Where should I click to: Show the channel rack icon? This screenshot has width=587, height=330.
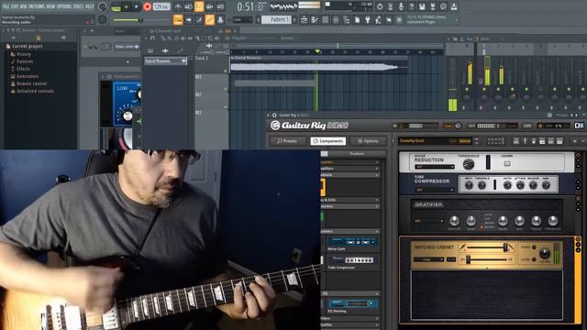[326, 19]
